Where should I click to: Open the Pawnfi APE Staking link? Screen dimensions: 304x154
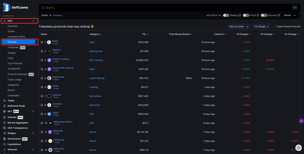(63, 68)
